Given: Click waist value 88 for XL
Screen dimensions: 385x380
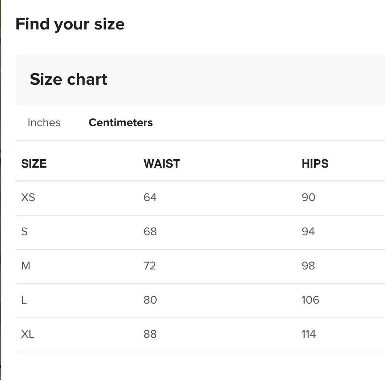Looking at the screenshot, I should (x=150, y=334).
